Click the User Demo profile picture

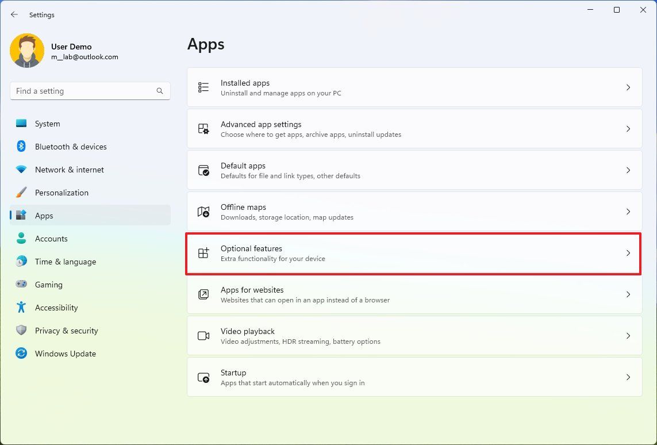coord(27,51)
